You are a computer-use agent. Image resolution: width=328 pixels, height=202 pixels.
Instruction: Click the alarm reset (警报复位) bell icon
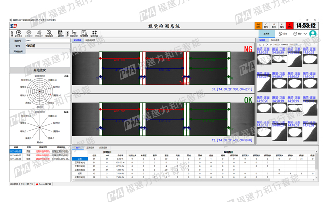tap(49, 34)
